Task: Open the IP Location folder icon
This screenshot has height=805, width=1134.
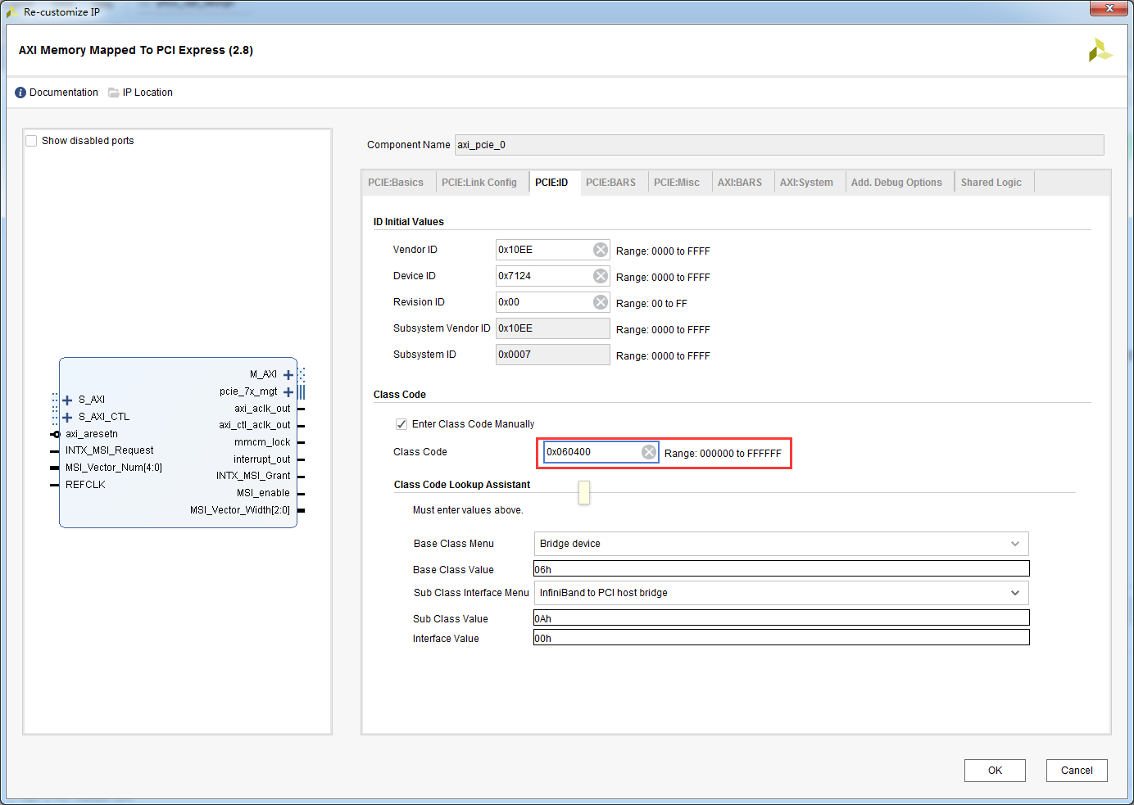Action: [114, 93]
